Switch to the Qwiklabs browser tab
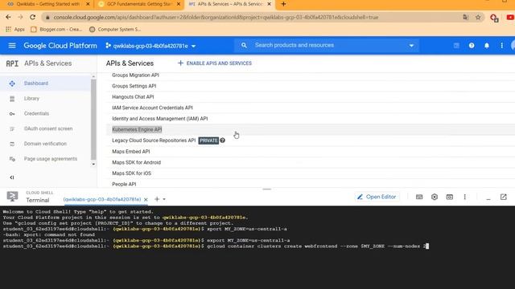This screenshot has width=515, height=289. [47, 4]
